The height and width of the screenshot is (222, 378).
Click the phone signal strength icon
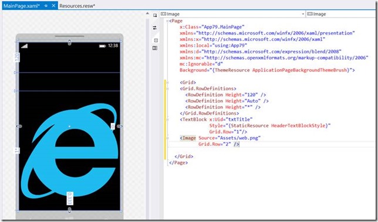click(x=24, y=46)
